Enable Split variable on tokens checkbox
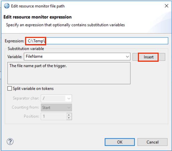The image size is (172, 151). (10, 88)
